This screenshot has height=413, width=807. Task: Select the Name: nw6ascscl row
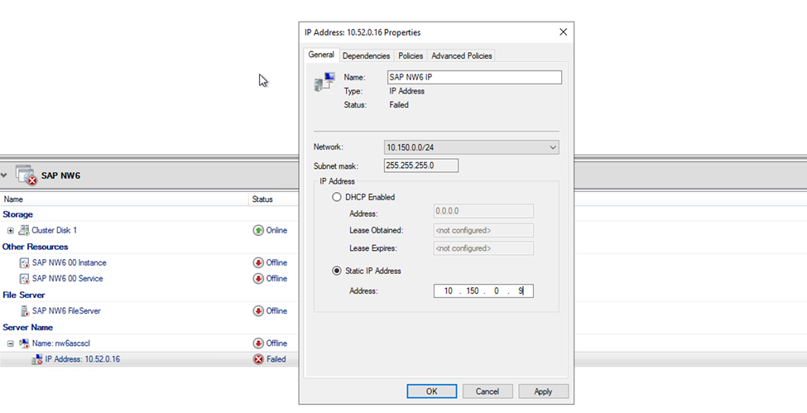(149, 343)
